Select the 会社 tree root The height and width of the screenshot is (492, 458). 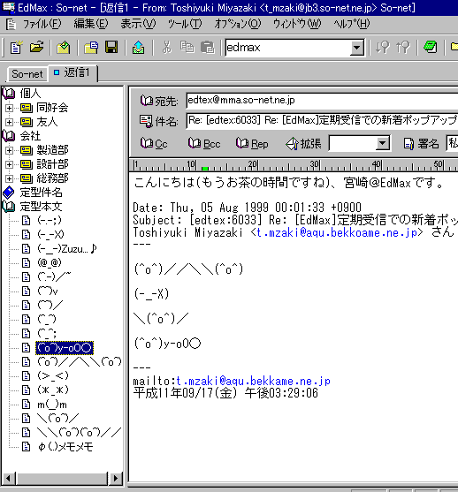point(30,136)
